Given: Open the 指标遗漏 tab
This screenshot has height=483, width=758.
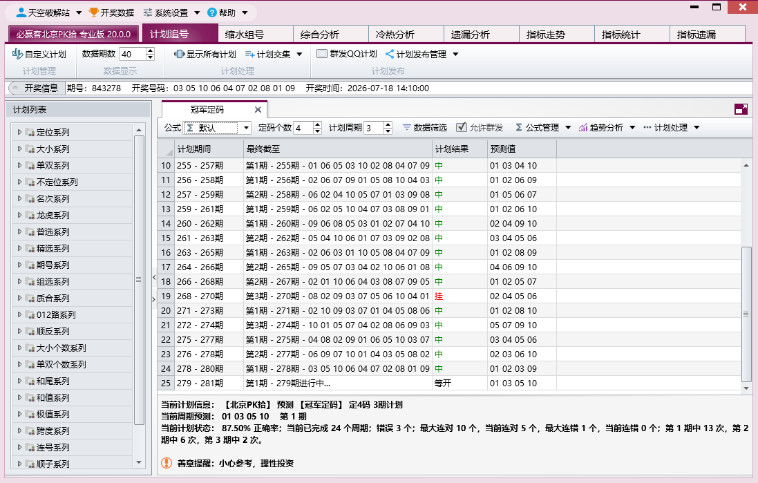Looking at the screenshot, I should click(x=708, y=35).
